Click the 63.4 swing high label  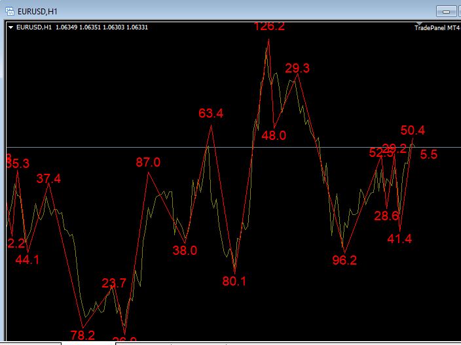[211, 113]
